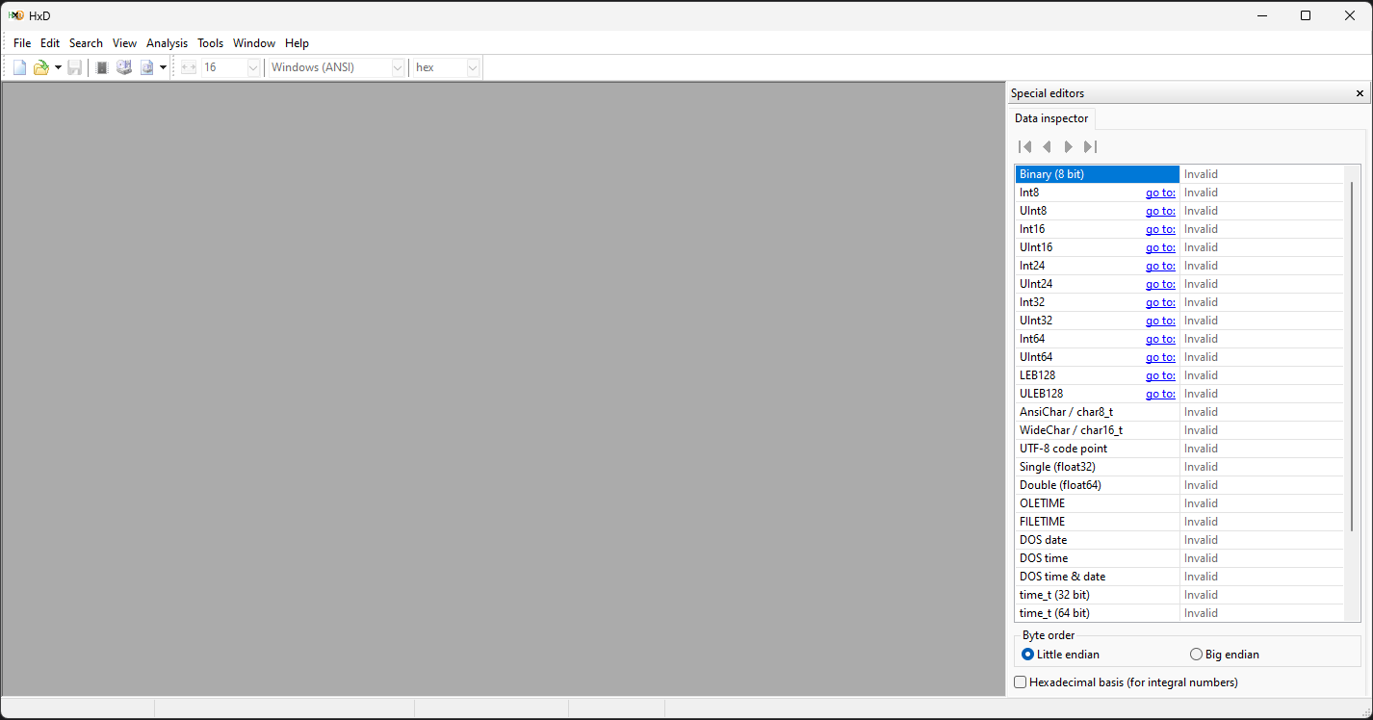Go to previous byte arrow in inspector
Screen dimensions: 1373x720
[x=1047, y=146]
